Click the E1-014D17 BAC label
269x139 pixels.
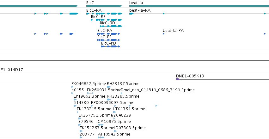click(x=12, y=70)
